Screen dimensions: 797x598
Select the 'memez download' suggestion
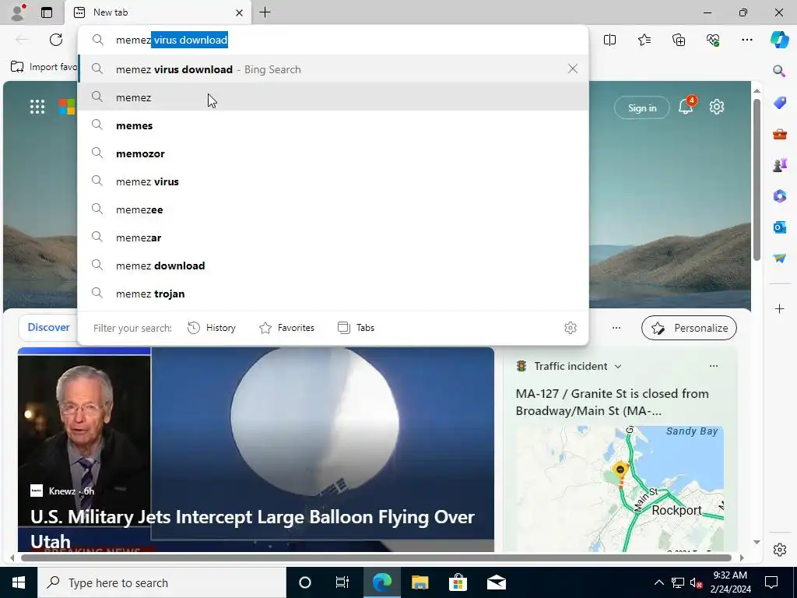333,266
